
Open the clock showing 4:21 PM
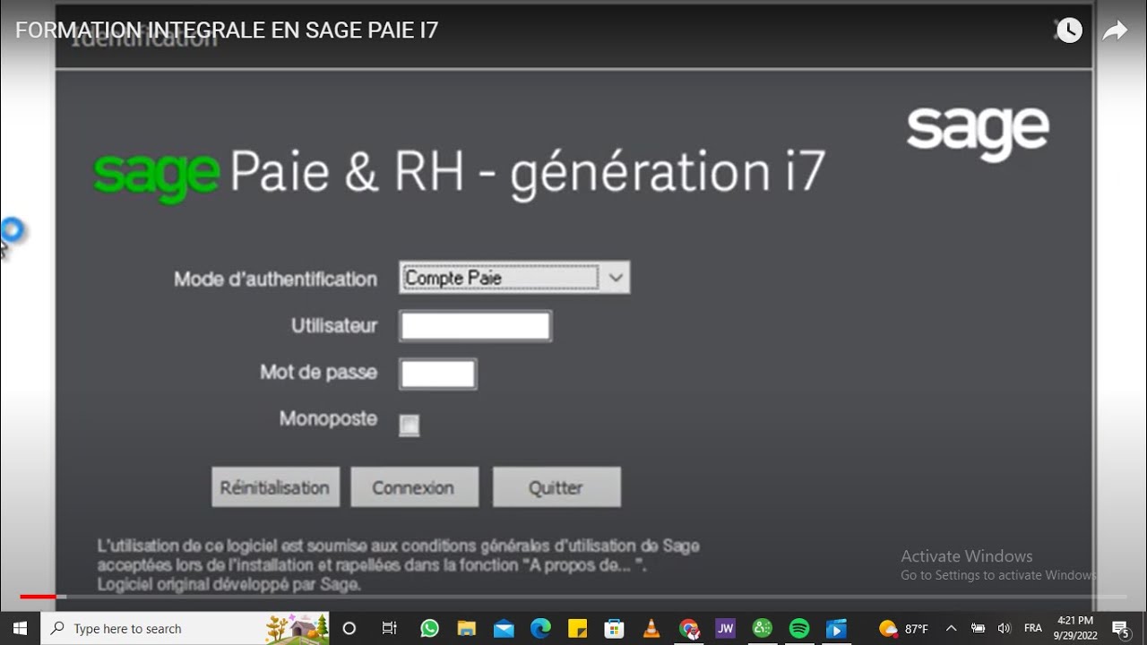click(1075, 627)
